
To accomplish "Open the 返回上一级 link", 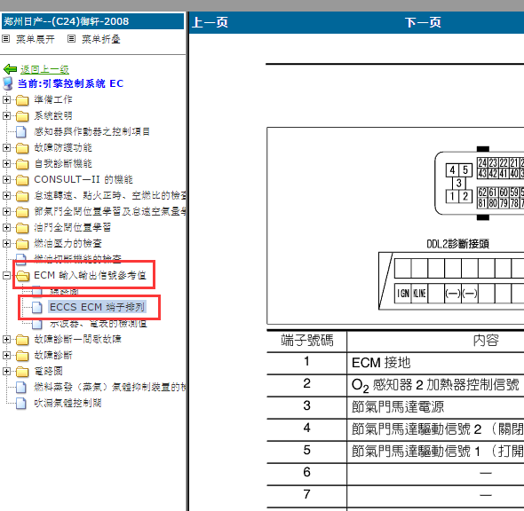I will (44, 69).
